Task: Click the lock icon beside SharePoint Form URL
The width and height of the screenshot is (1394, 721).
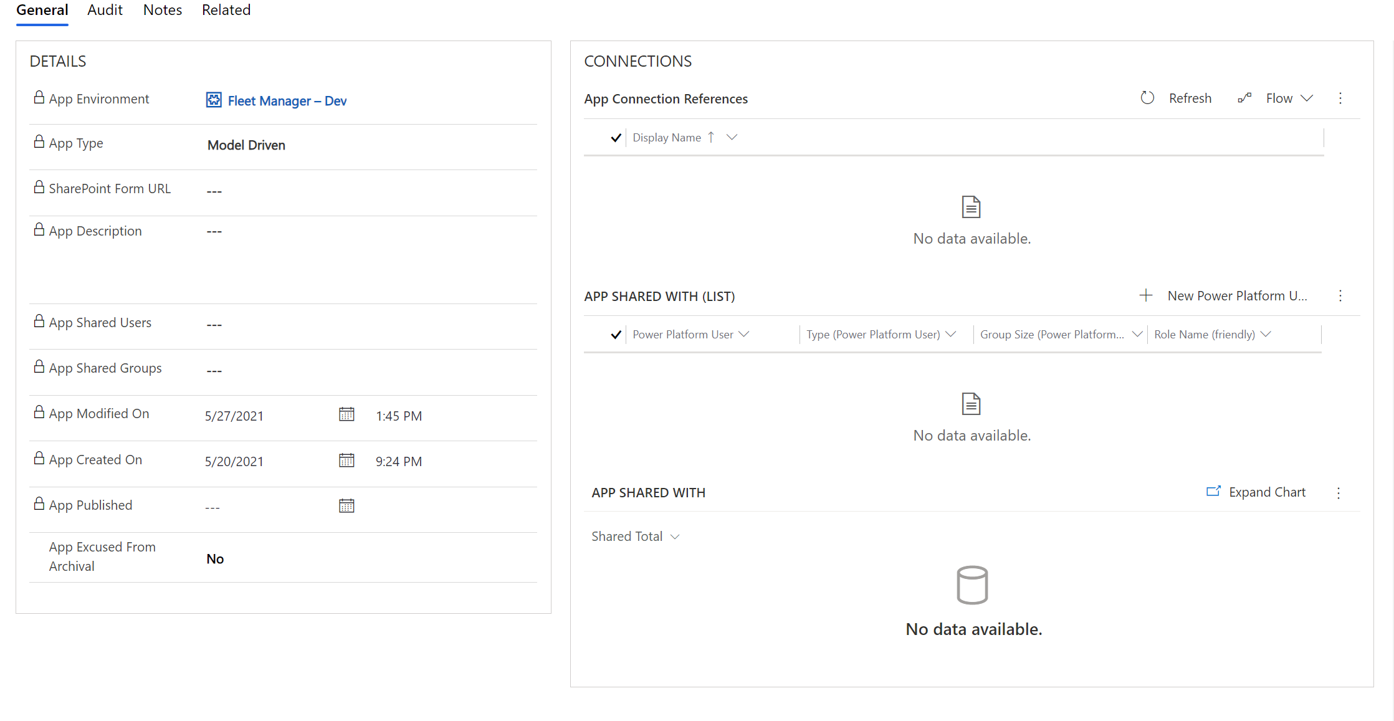Action: [x=39, y=187]
